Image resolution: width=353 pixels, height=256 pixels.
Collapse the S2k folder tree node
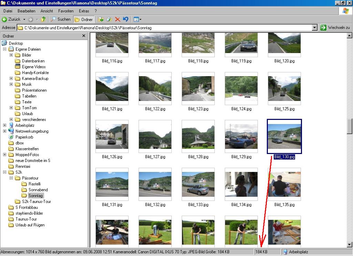(x=4, y=172)
